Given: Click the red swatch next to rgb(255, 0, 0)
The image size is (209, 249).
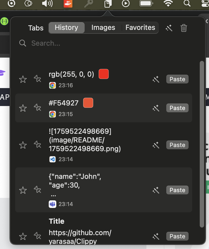Looking at the screenshot, I should (104, 74).
